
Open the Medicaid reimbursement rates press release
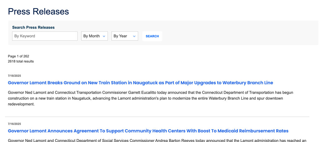pos(148,131)
